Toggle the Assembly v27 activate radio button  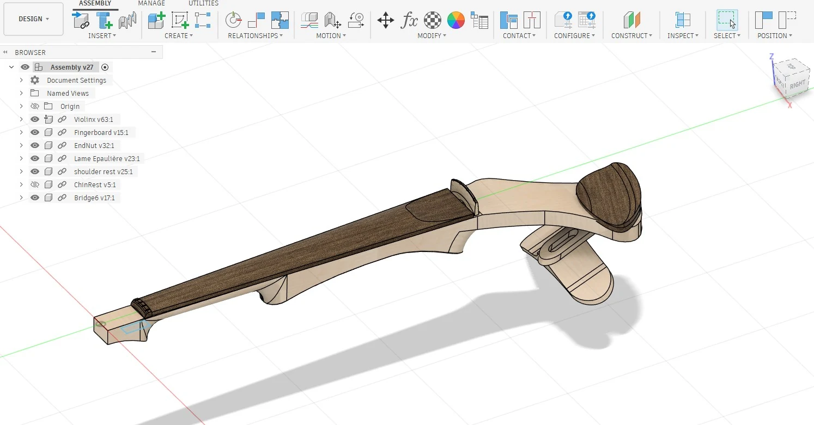tap(105, 67)
